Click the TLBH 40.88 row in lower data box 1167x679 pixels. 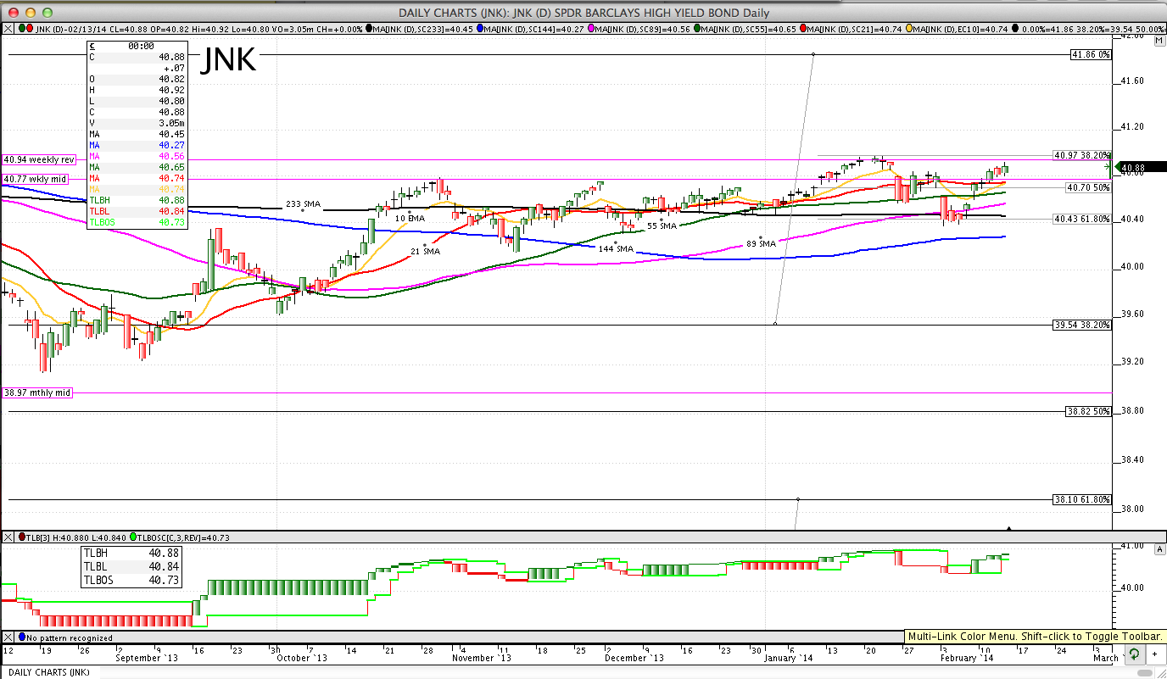[131, 554]
